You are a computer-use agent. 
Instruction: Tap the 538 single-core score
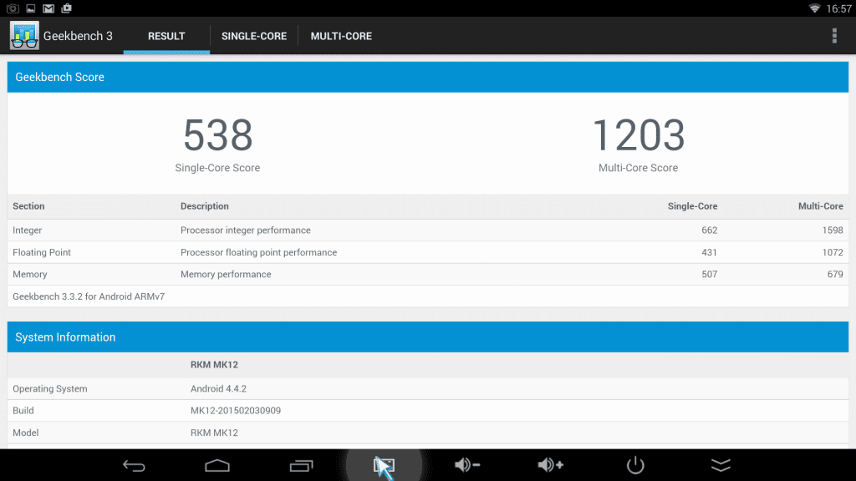click(218, 134)
